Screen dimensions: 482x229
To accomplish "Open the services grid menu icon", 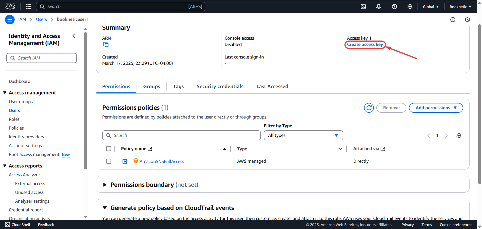I will [x=28, y=7].
